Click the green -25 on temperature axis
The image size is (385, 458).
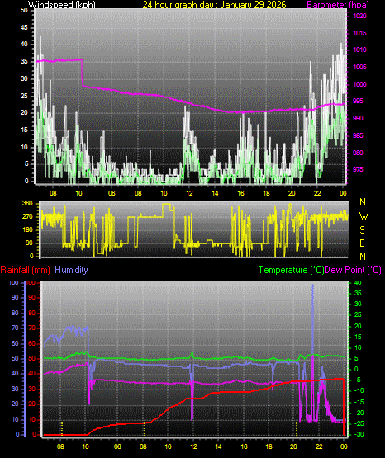tap(359, 423)
